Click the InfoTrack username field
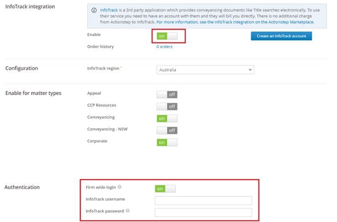This screenshot has height=222, width=337. tap(203, 201)
